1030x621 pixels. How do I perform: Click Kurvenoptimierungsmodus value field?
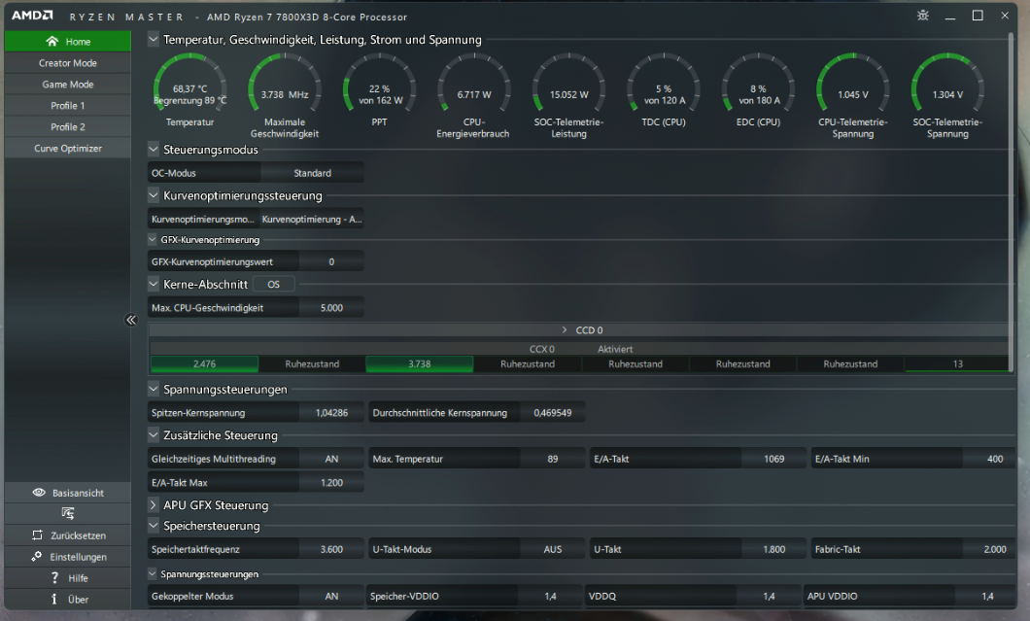point(312,219)
